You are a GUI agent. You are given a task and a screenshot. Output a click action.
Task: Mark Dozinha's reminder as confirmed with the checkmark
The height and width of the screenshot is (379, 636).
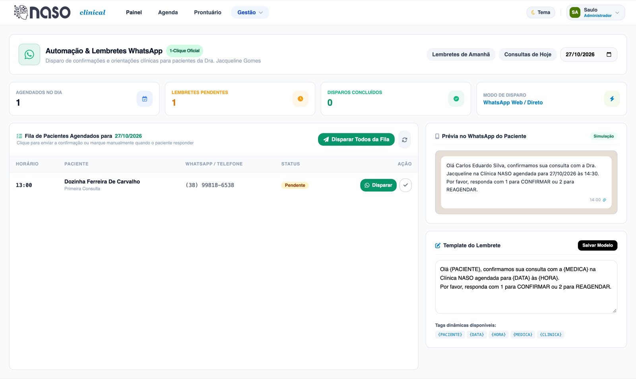pos(405,185)
